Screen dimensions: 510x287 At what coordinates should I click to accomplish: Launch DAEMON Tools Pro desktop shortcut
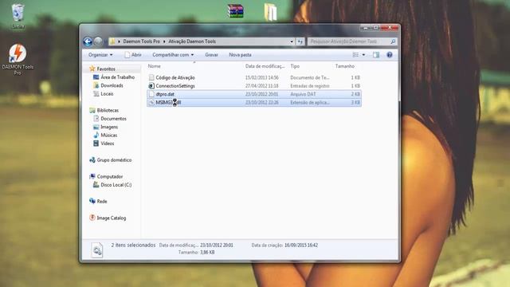click(18, 59)
